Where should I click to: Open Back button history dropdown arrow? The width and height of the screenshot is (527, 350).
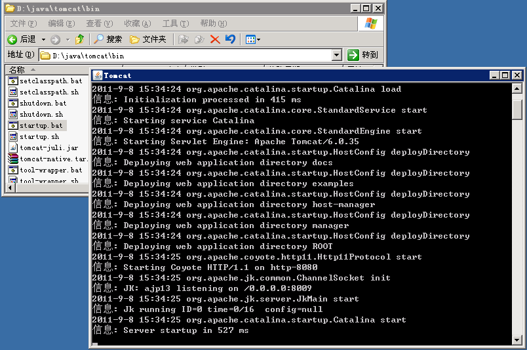[x=43, y=40]
